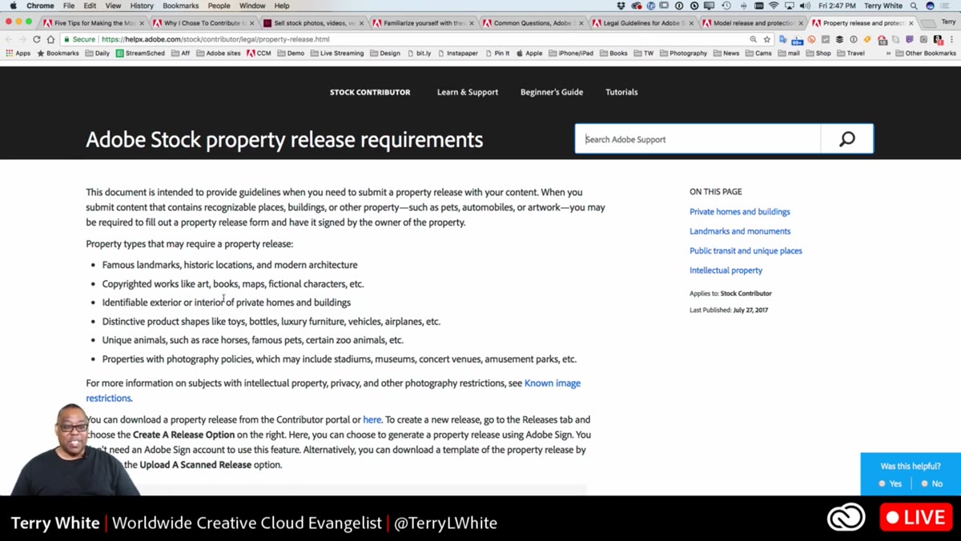Jump to Intellectual property section
The image size is (961, 541).
tap(726, 270)
